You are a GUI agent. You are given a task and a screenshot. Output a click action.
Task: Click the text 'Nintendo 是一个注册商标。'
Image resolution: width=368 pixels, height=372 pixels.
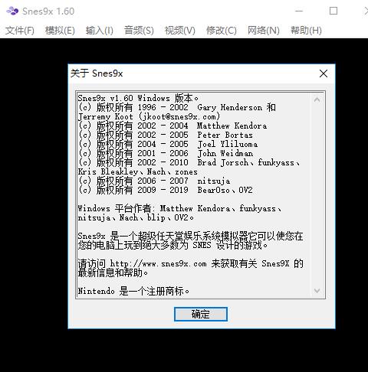coord(133,291)
